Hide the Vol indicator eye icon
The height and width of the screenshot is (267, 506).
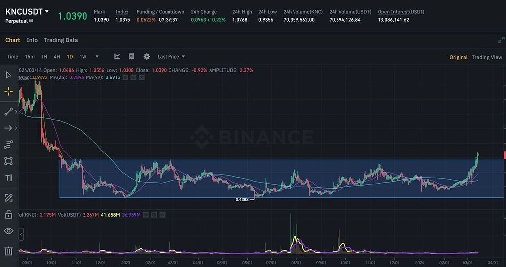click(x=146, y=214)
